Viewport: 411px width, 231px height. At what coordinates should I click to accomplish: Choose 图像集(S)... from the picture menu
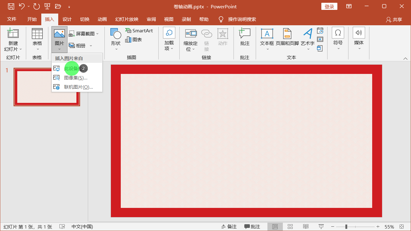(77, 78)
